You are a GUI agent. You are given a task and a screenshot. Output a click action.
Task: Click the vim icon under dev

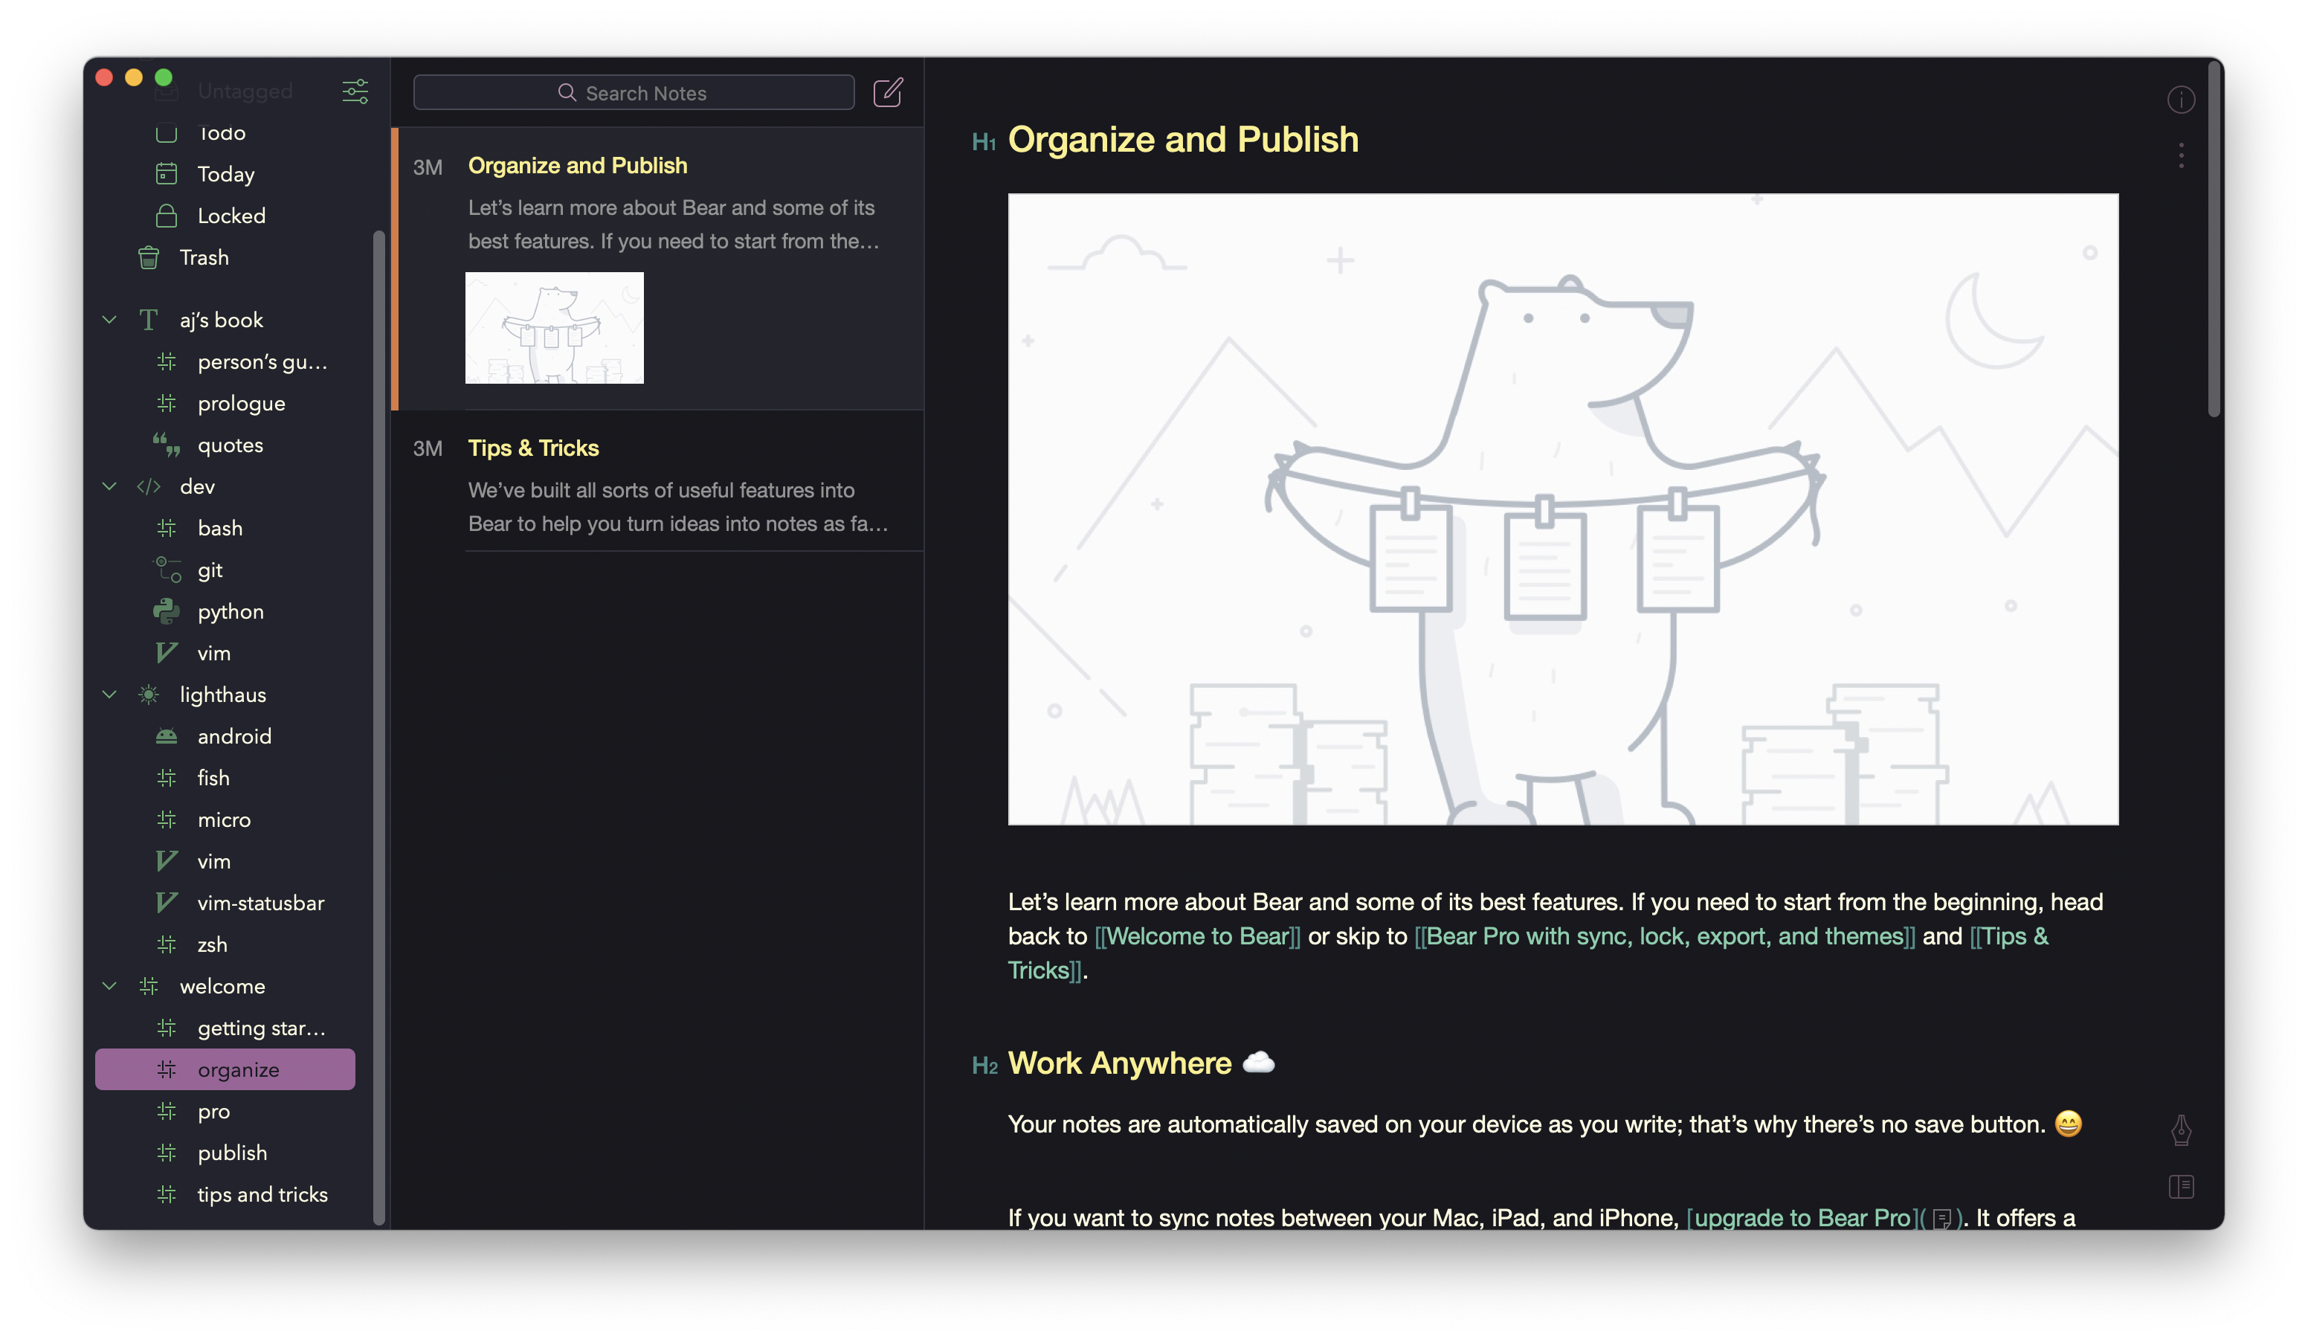[166, 653]
